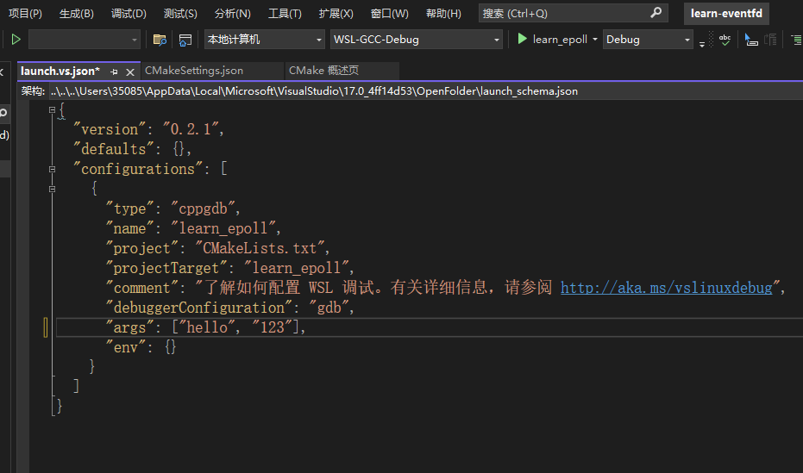Image resolution: width=803 pixels, height=473 pixels.
Task: Collapse the root brace code block
Action: [52, 109]
